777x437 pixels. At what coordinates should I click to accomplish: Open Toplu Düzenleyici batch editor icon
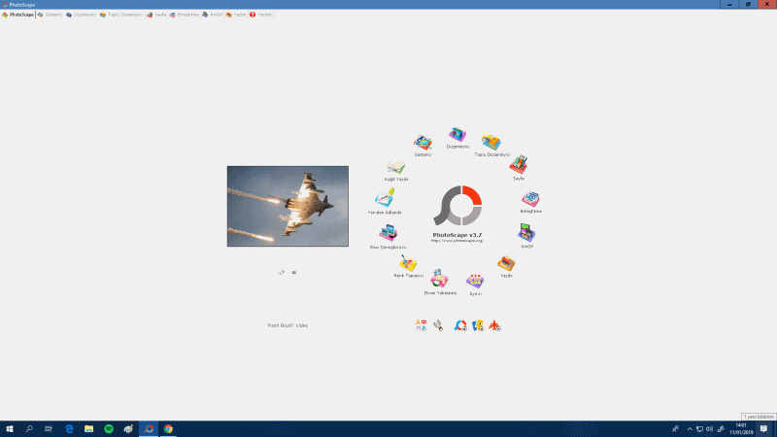click(491, 142)
